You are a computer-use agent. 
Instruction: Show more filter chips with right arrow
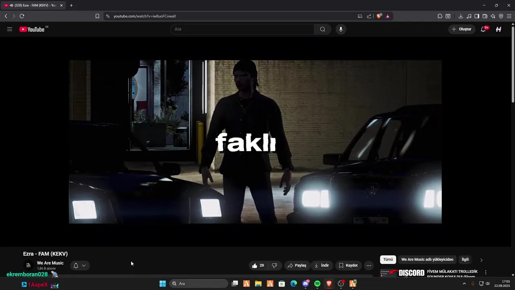(481, 260)
